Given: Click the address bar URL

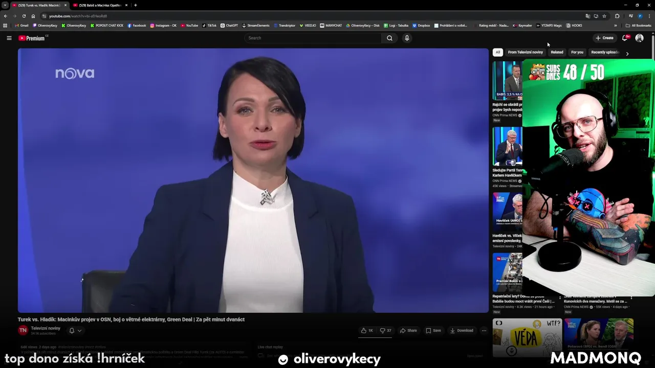Looking at the screenshot, I should 78,16.
